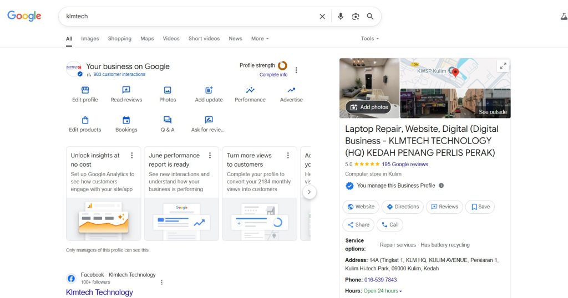Image resolution: width=568 pixels, height=298 pixels.
Task: Click the Profile strength ring indicator
Action: tap(282, 65)
